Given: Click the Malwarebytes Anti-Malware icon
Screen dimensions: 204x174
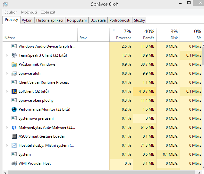Looking at the screenshot, I should pyautogui.click(x=14, y=127).
